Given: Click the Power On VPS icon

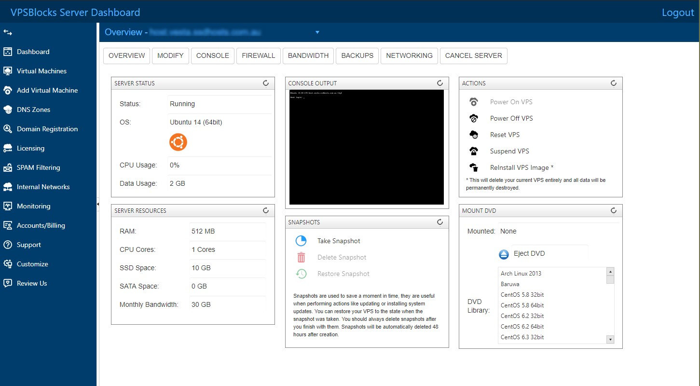Looking at the screenshot, I should (x=473, y=102).
